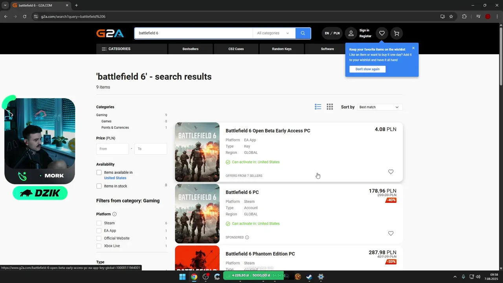Open the Windows Start menu

tap(182, 277)
